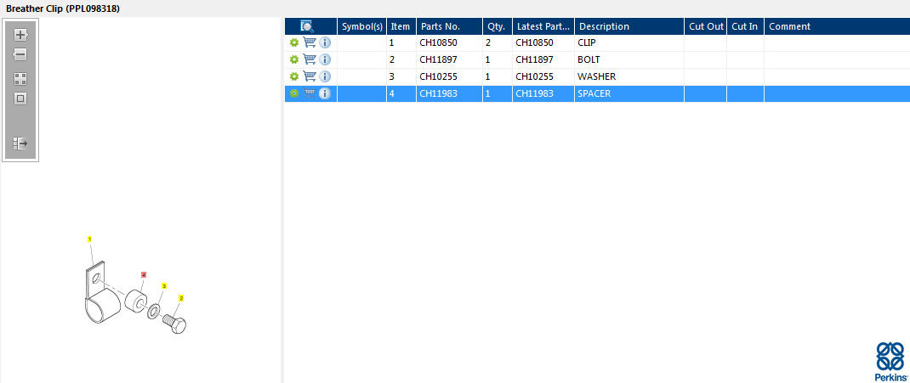Sort by Parts No. column header
Viewport: 910px width, 383px height.
pos(449,26)
